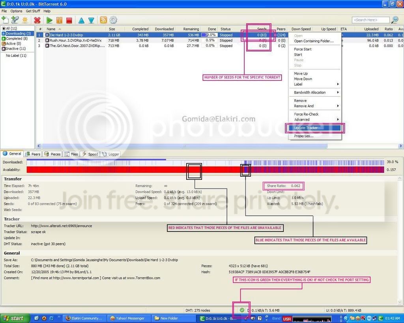Click the Windows start button

point(14,318)
